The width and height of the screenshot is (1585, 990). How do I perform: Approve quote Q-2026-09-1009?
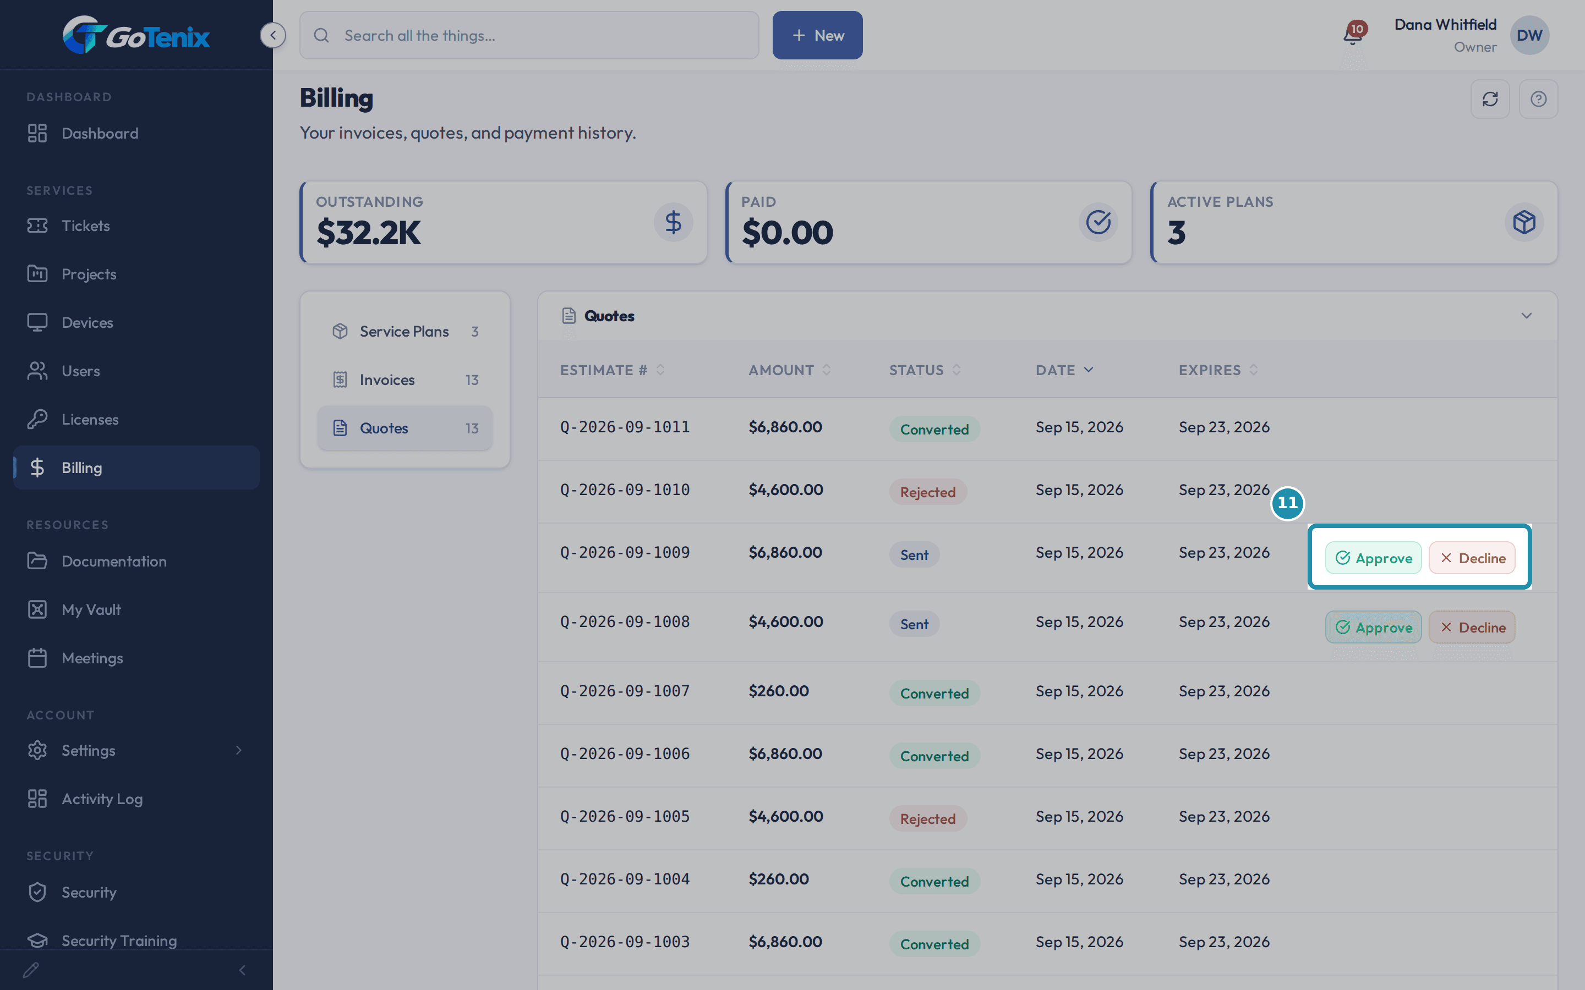[x=1374, y=558]
